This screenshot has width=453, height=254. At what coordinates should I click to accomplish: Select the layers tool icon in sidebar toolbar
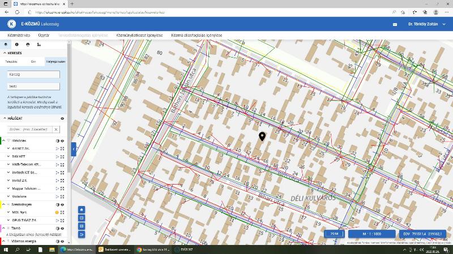click(x=6, y=45)
